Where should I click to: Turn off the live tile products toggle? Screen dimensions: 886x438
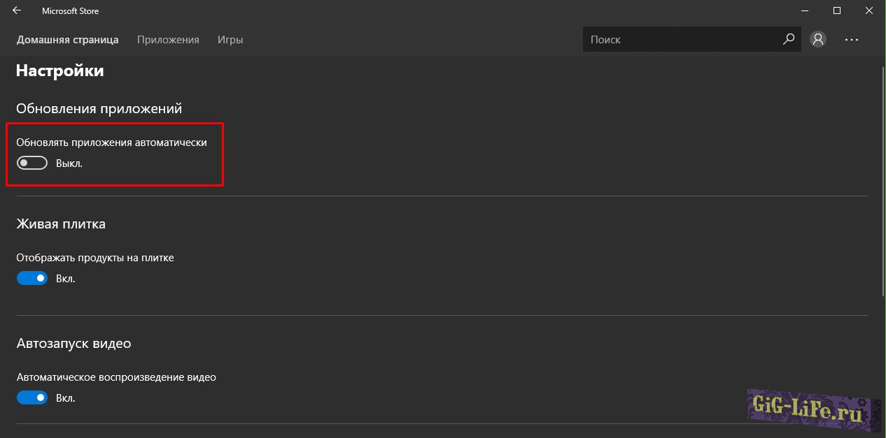point(32,278)
